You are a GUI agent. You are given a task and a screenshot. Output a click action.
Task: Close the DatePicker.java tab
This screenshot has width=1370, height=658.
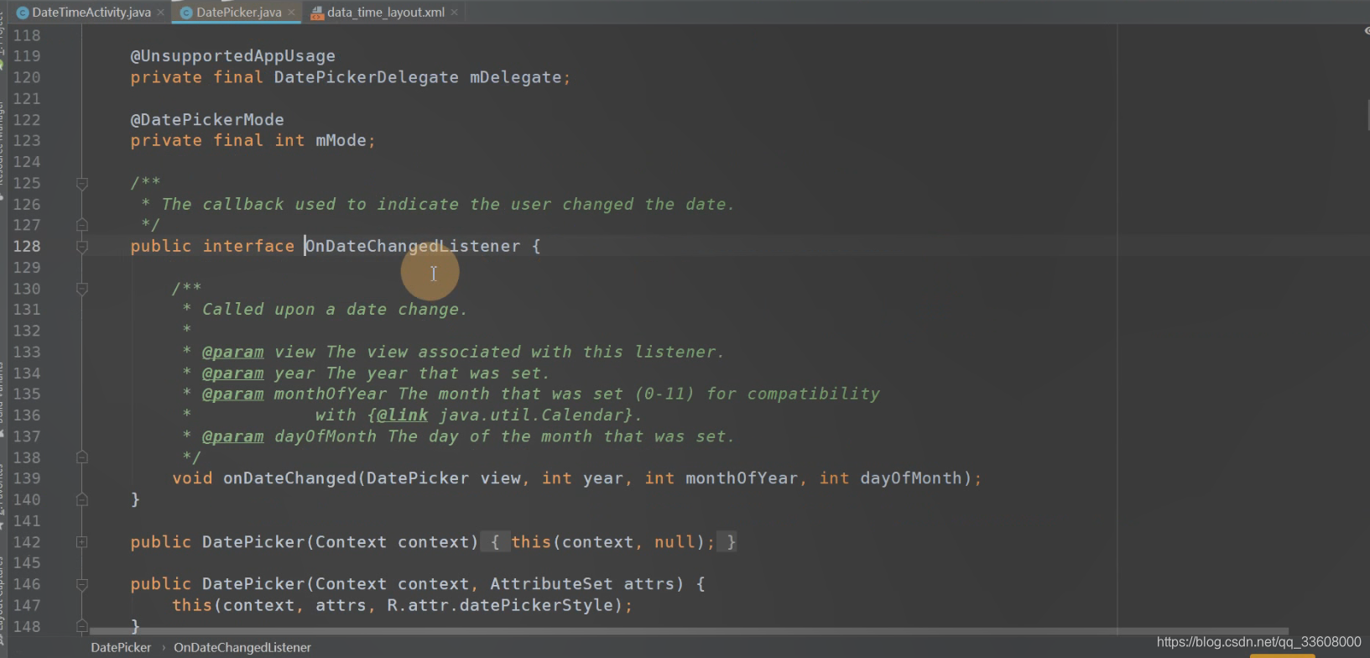291,13
